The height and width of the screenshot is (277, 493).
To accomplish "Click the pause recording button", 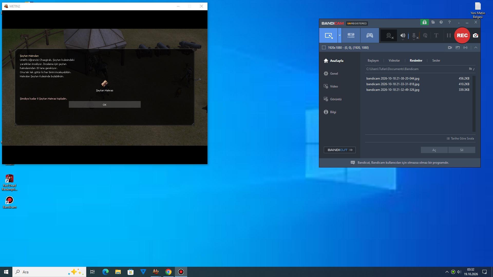I will [449, 36].
